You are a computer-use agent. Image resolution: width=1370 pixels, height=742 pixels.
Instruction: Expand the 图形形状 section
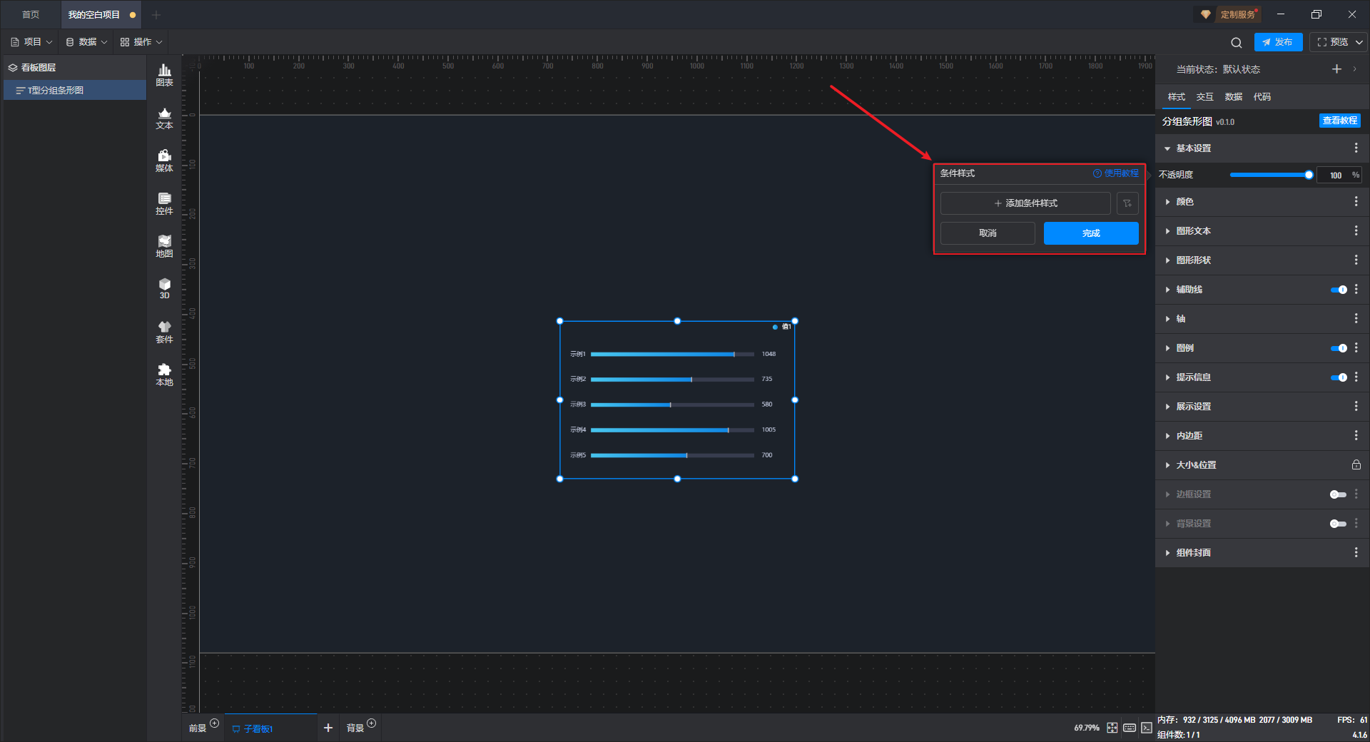[x=1167, y=260]
